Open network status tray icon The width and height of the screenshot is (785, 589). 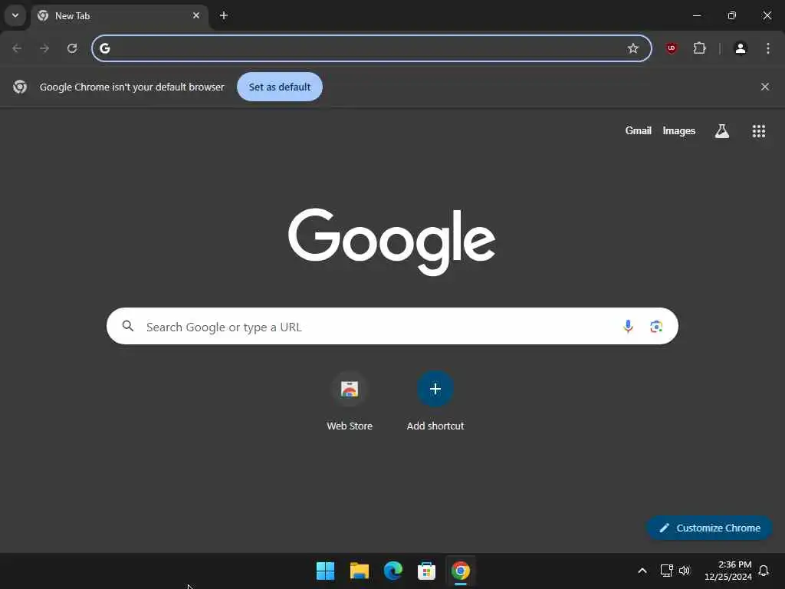[x=666, y=571]
